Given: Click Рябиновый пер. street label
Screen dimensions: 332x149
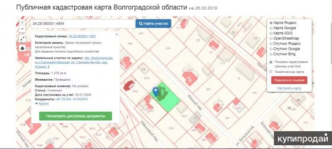Looking at the screenshot, I should tap(149, 131).
